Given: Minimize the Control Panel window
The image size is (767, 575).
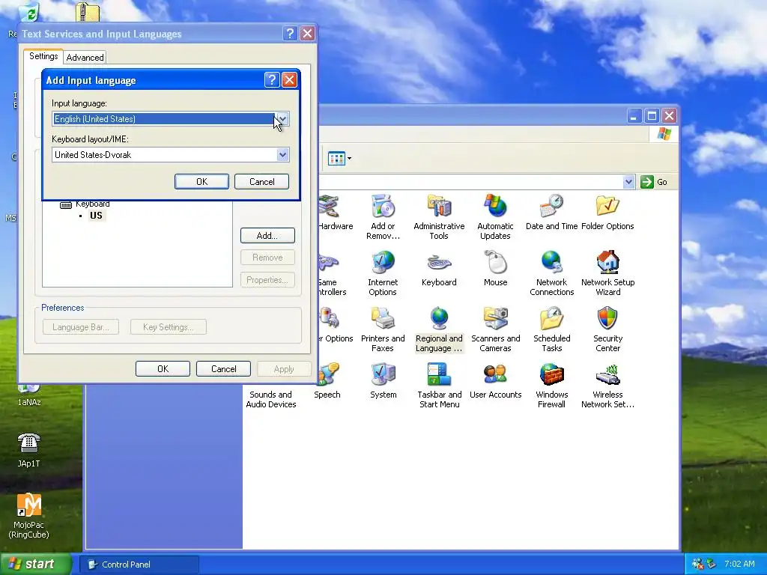Looking at the screenshot, I should 634,116.
